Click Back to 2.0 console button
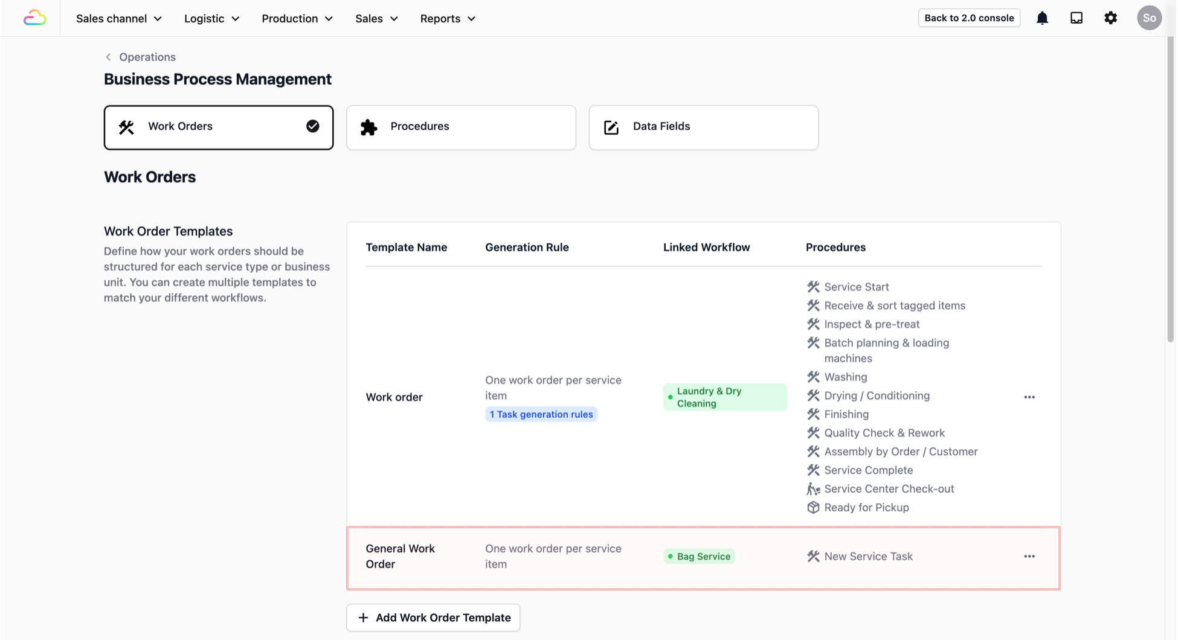 [969, 18]
